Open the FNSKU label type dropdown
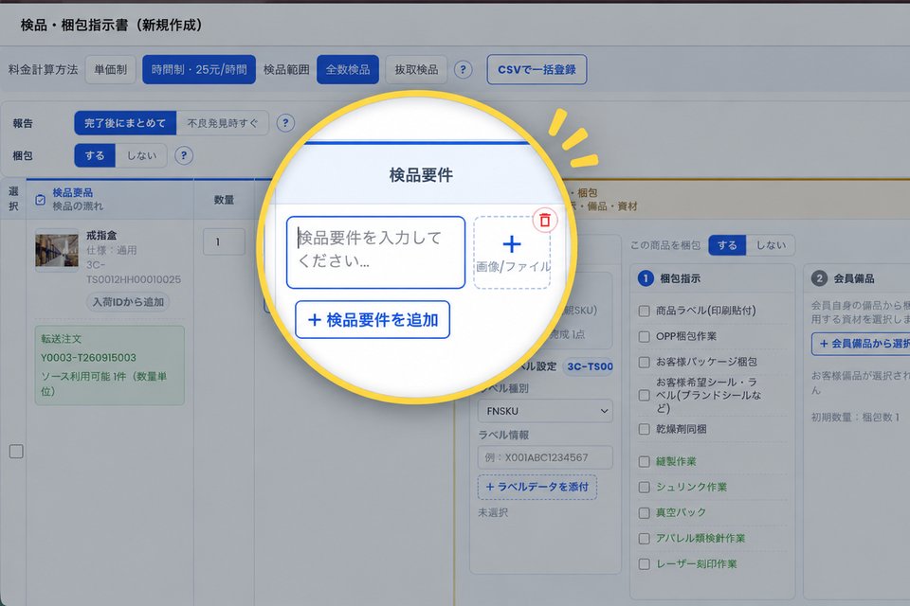The height and width of the screenshot is (606, 910). point(545,411)
